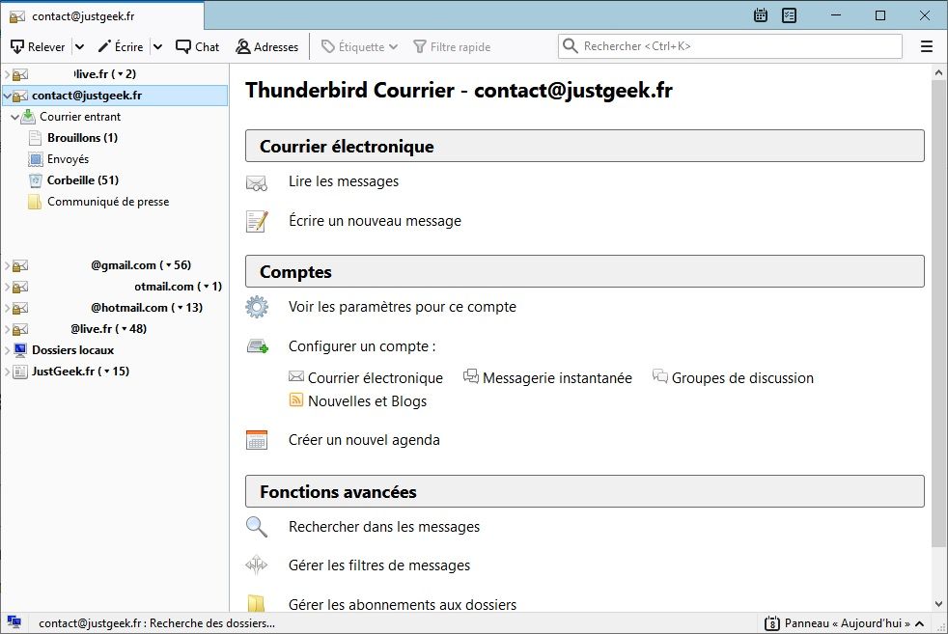Expand the hotmail.com account with 13 unread
948x634 pixels.
pos(7,308)
